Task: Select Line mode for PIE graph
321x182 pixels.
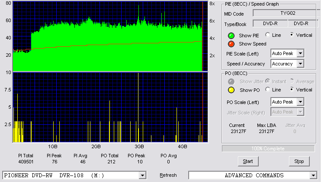Action: click(x=267, y=35)
